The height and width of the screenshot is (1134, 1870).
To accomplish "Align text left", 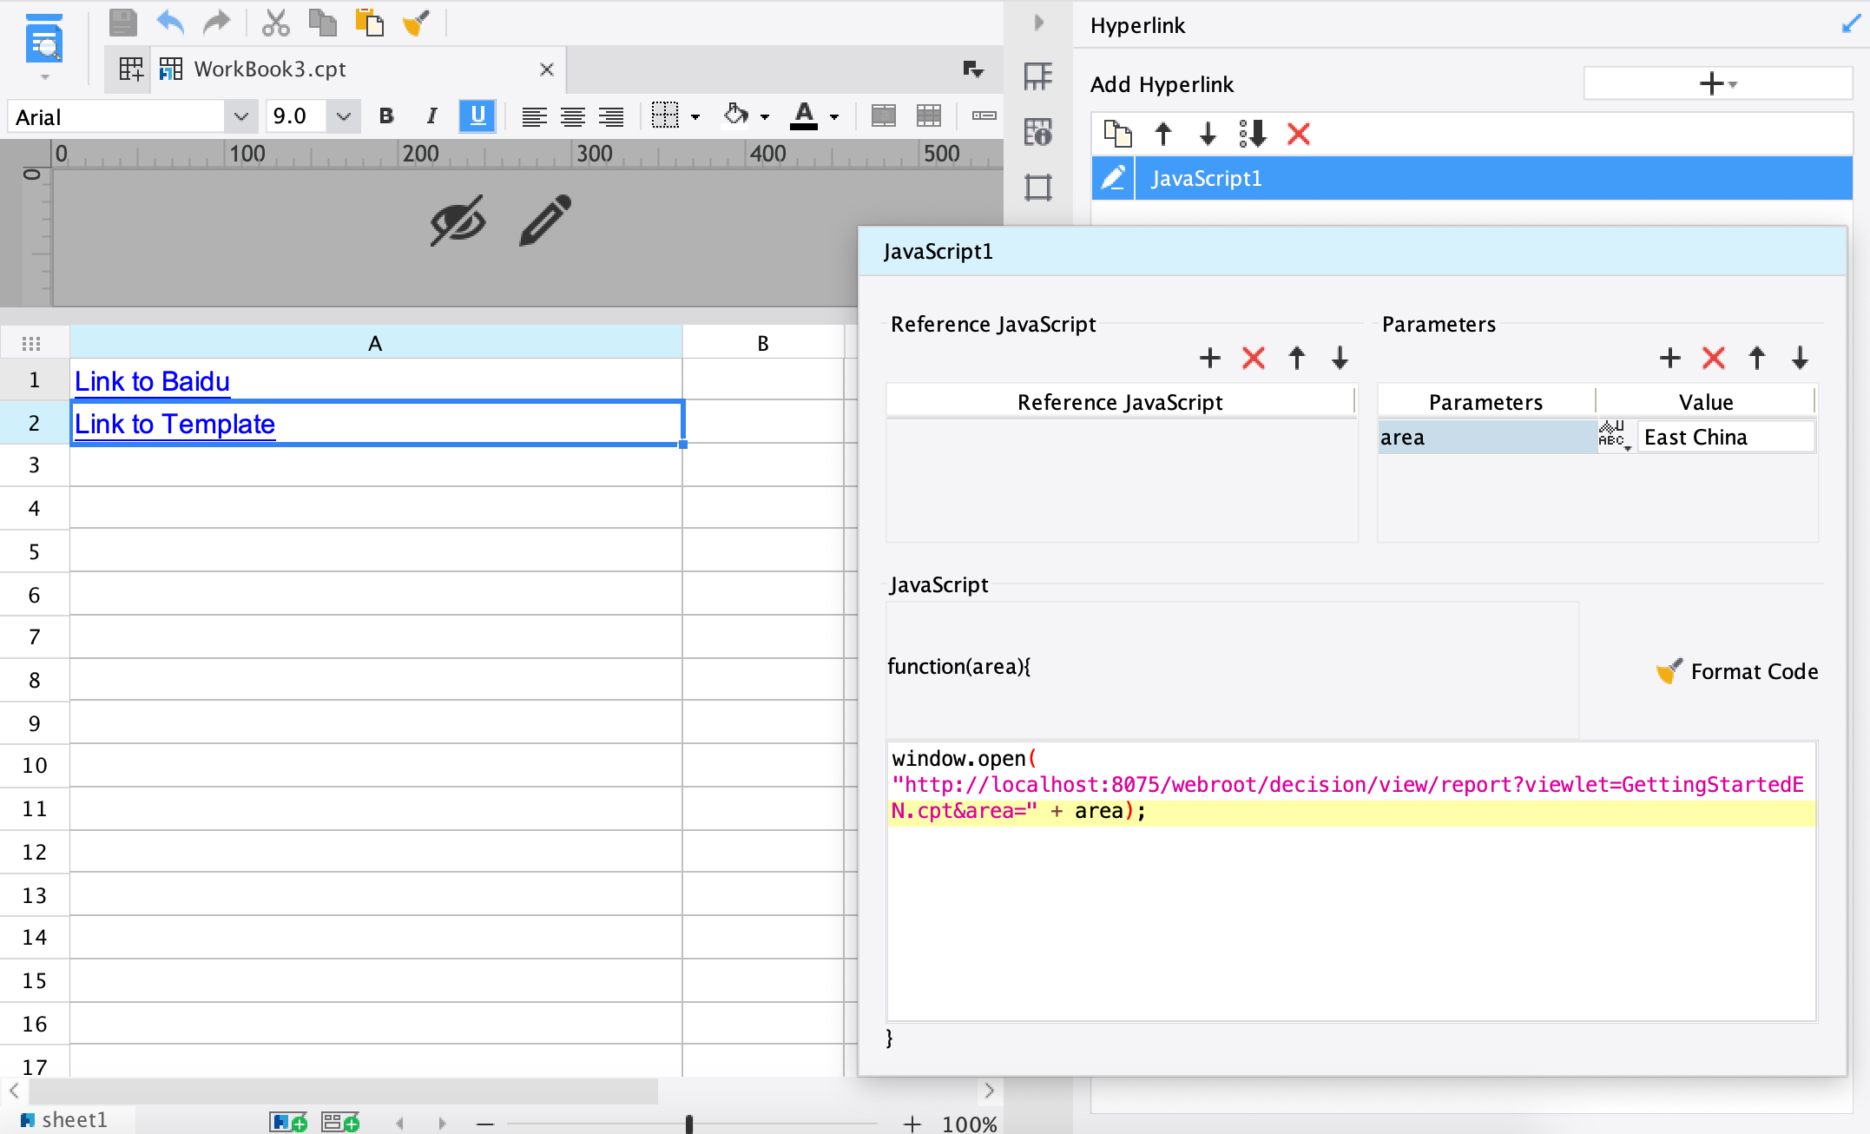I will coord(534,116).
